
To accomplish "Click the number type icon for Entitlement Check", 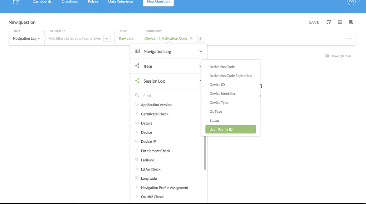I will pos(137,151).
